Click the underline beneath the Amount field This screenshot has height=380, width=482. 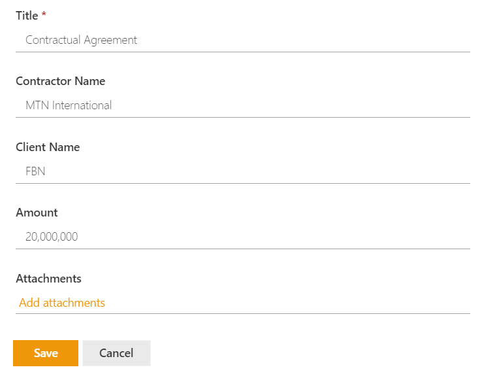[x=243, y=249]
